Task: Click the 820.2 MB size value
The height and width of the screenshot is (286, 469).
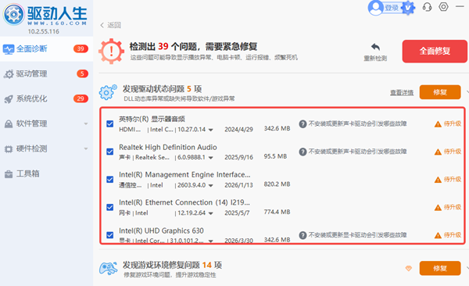Action: (x=277, y=184)
